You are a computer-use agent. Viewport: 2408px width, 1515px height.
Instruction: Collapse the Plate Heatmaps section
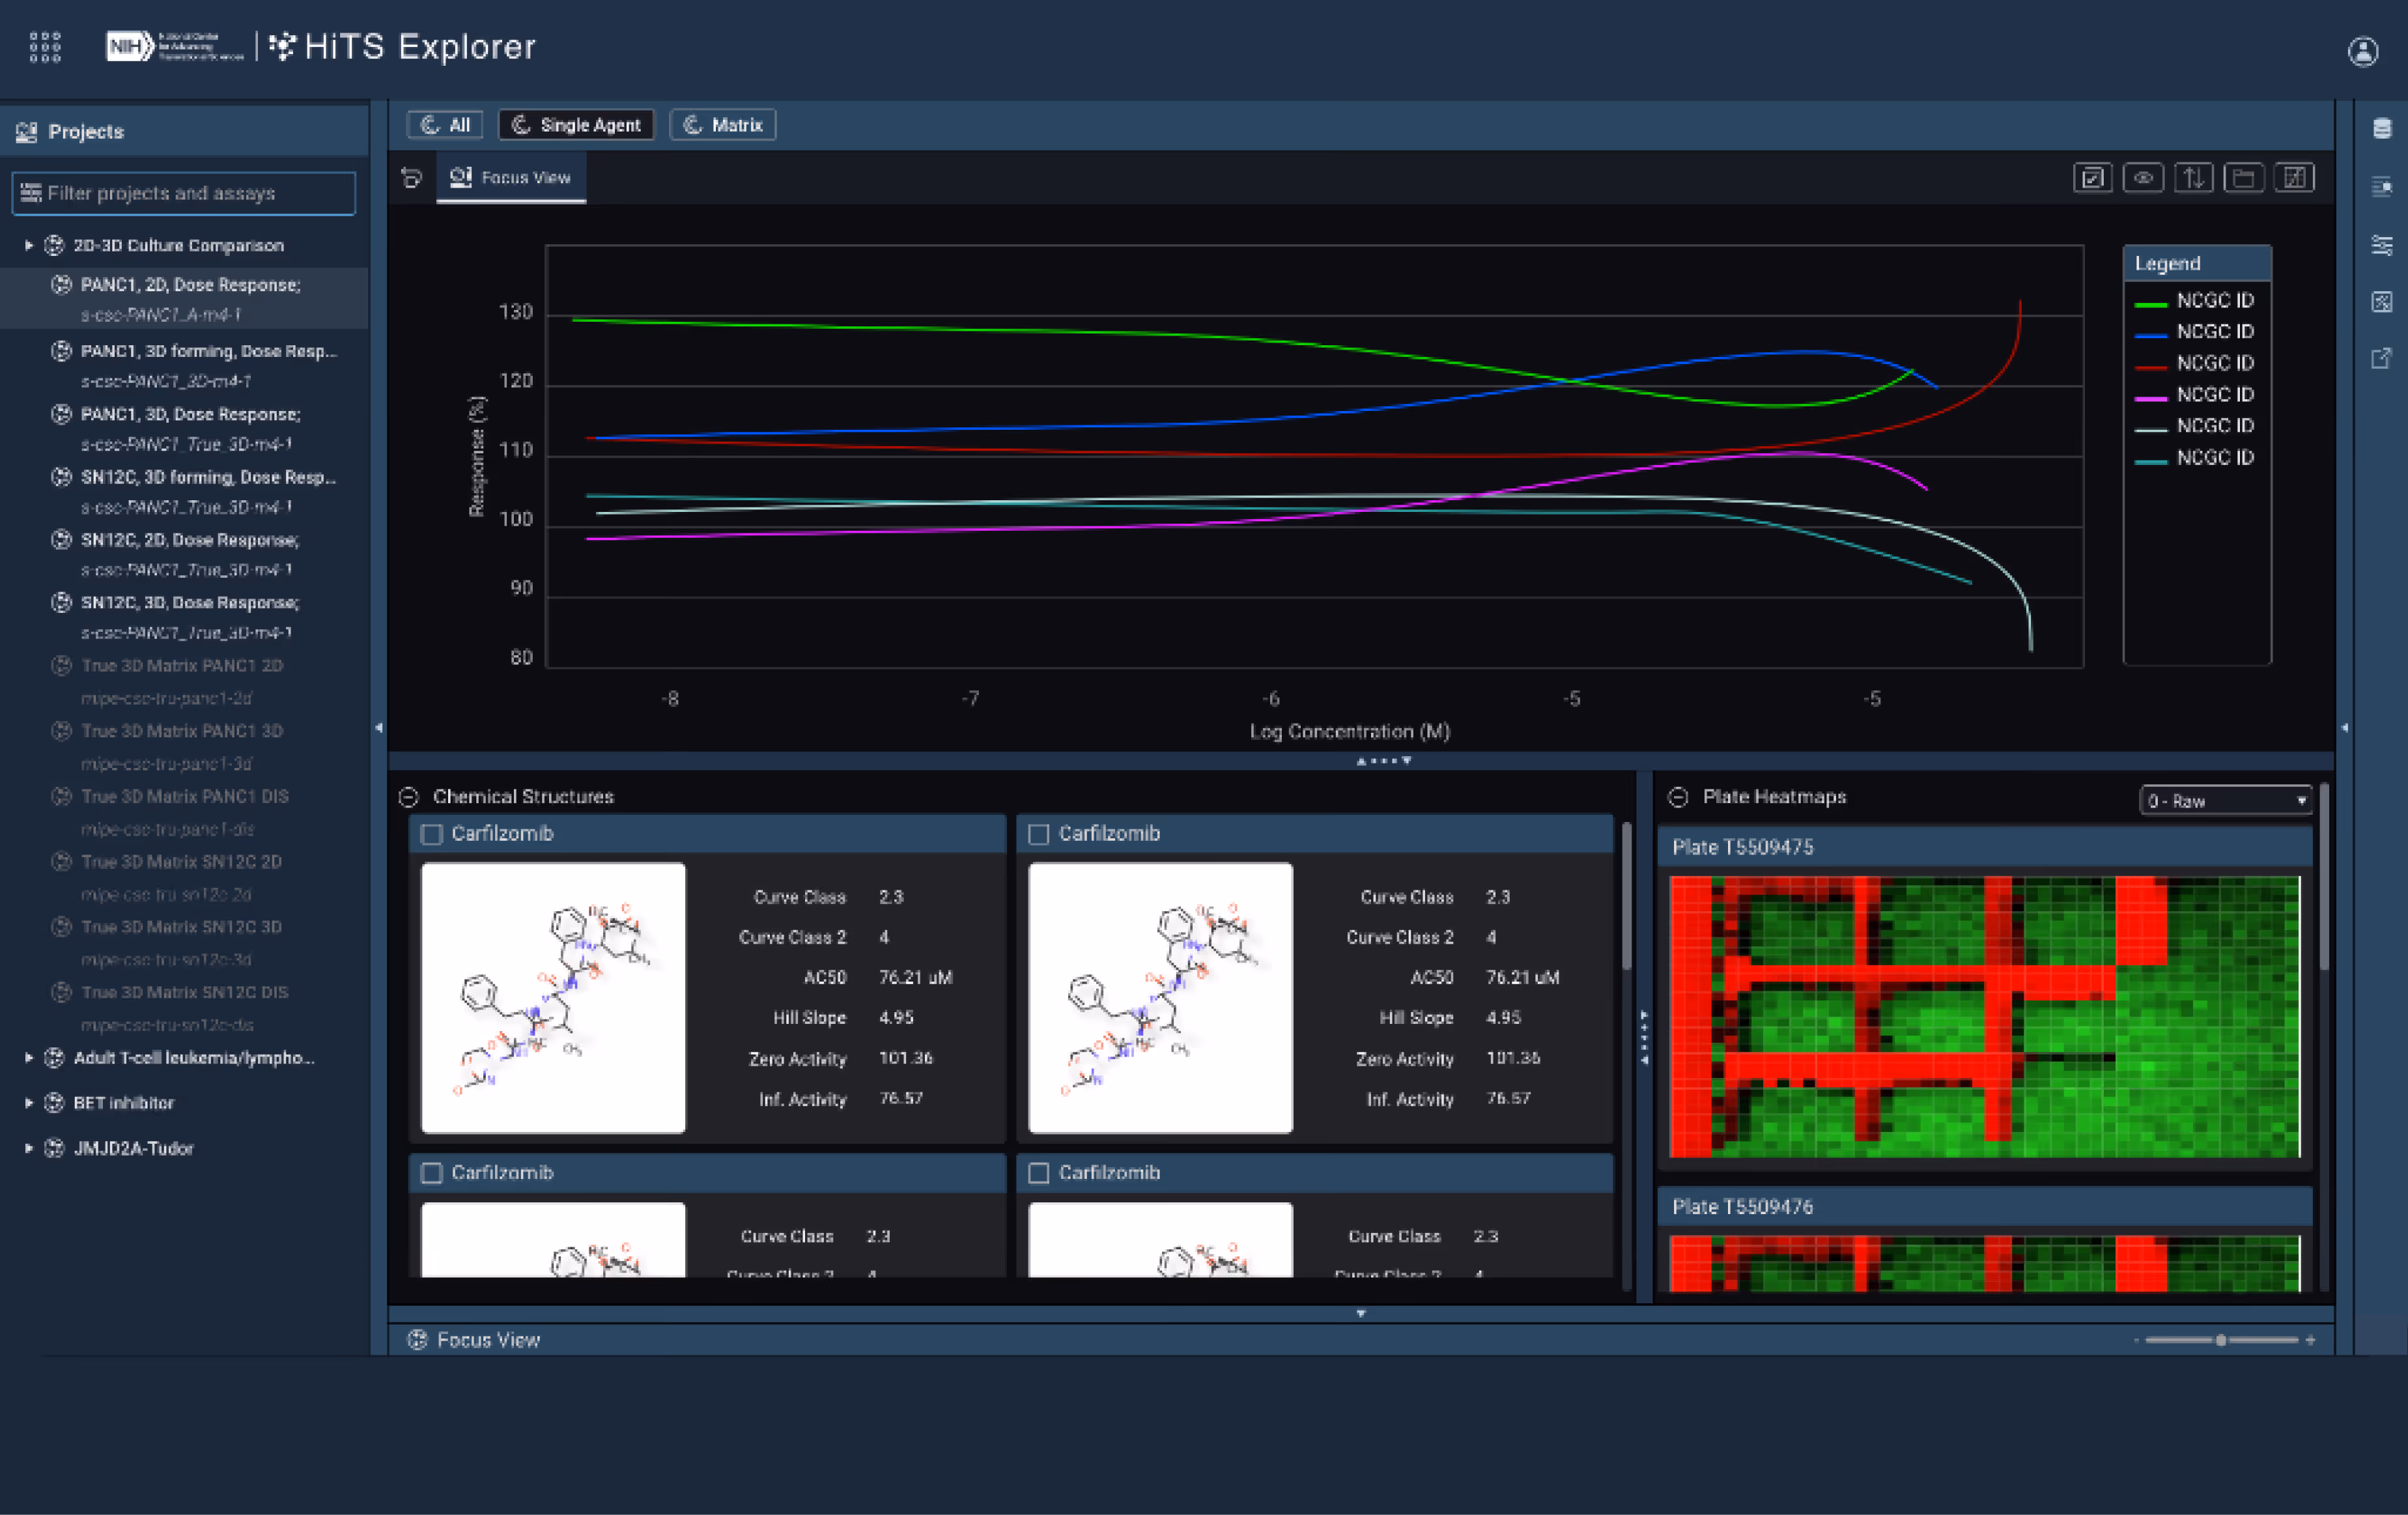pos(1678,797)
